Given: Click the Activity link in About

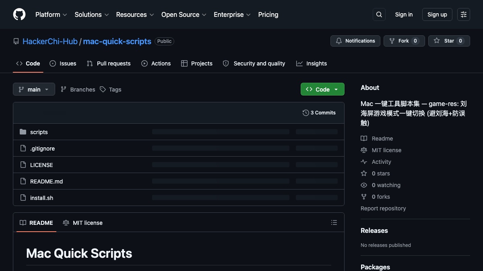Looking at the screenshot, I should [x=376, y=162].
